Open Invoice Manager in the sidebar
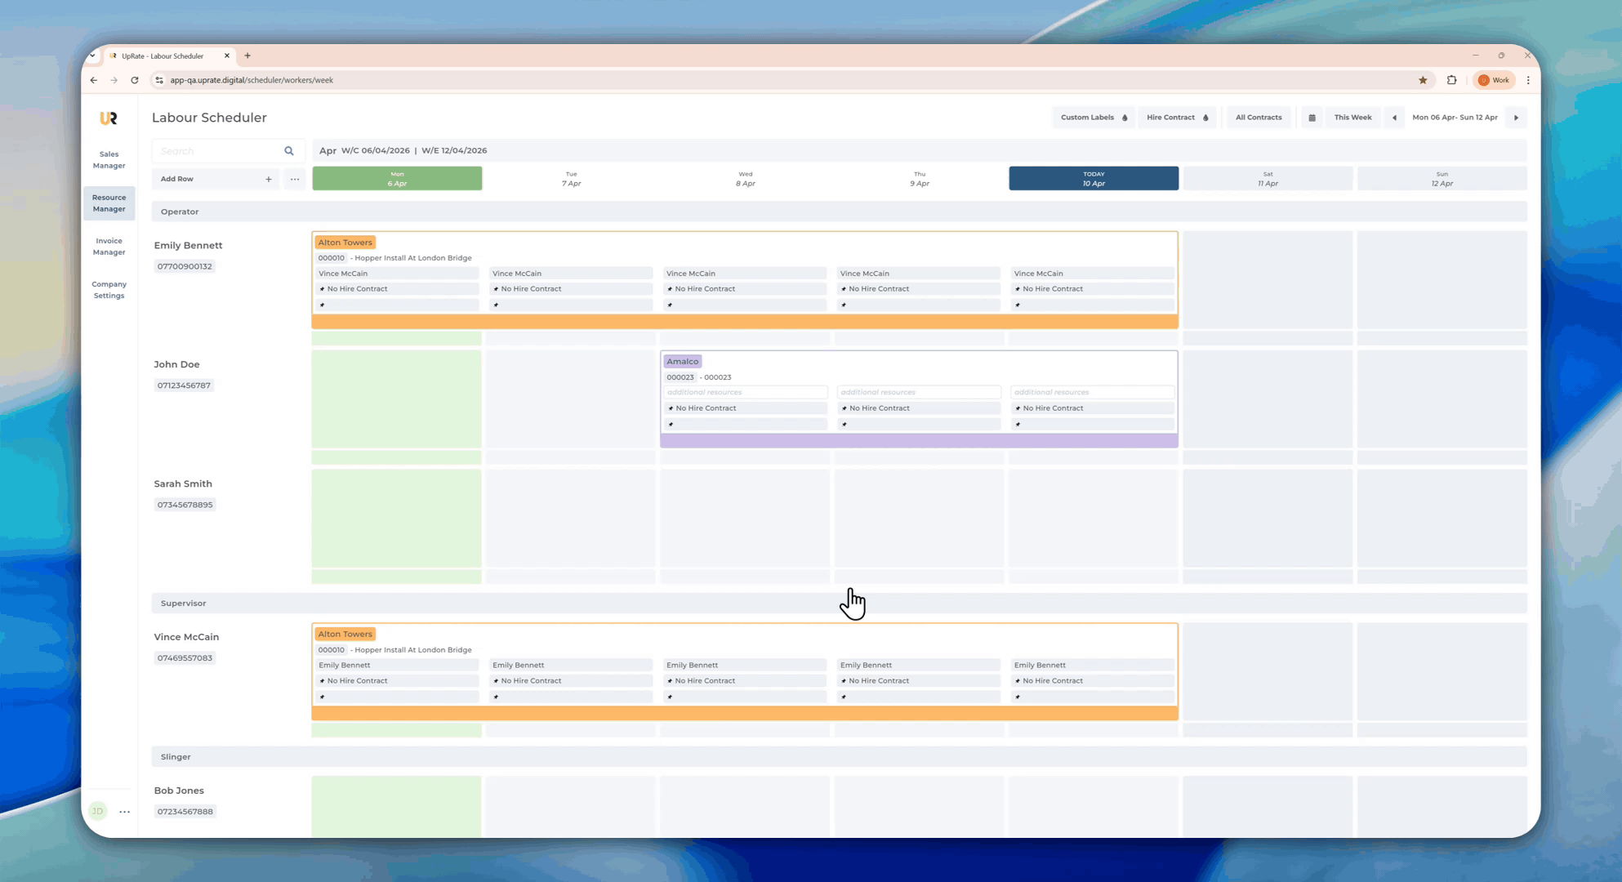This screenshot has height=882, width=1622. (x=109, y=247)
